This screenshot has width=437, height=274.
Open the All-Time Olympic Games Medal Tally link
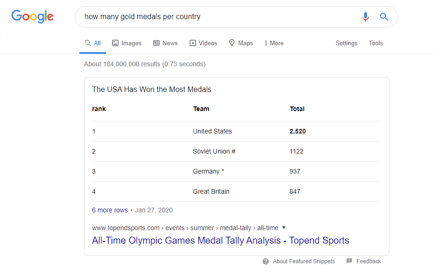point(220,240)
